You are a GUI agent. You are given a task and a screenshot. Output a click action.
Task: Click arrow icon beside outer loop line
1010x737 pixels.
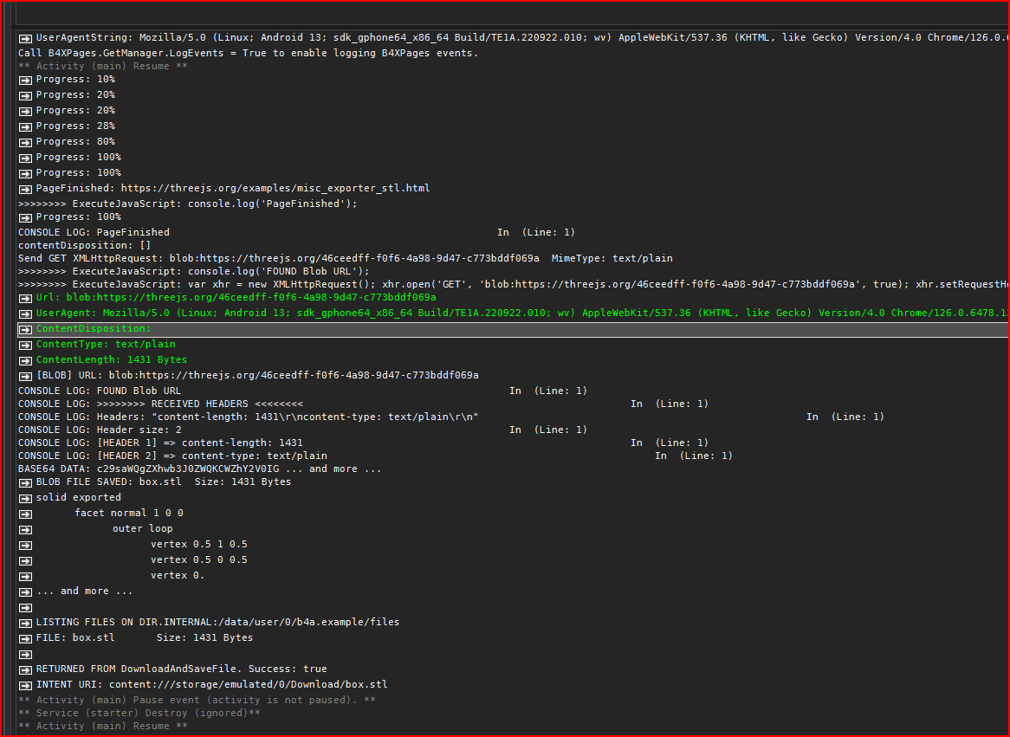coord(25,529)
